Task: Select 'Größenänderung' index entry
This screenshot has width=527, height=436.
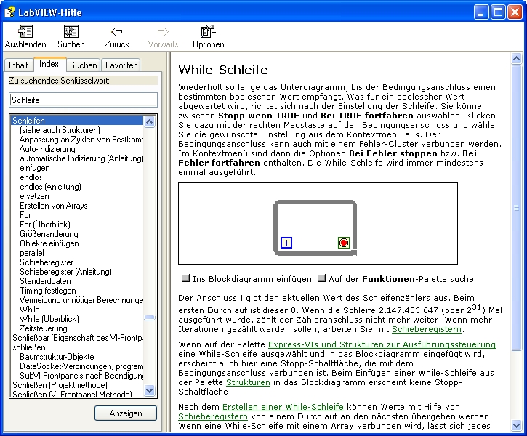Action: point(49,234)
